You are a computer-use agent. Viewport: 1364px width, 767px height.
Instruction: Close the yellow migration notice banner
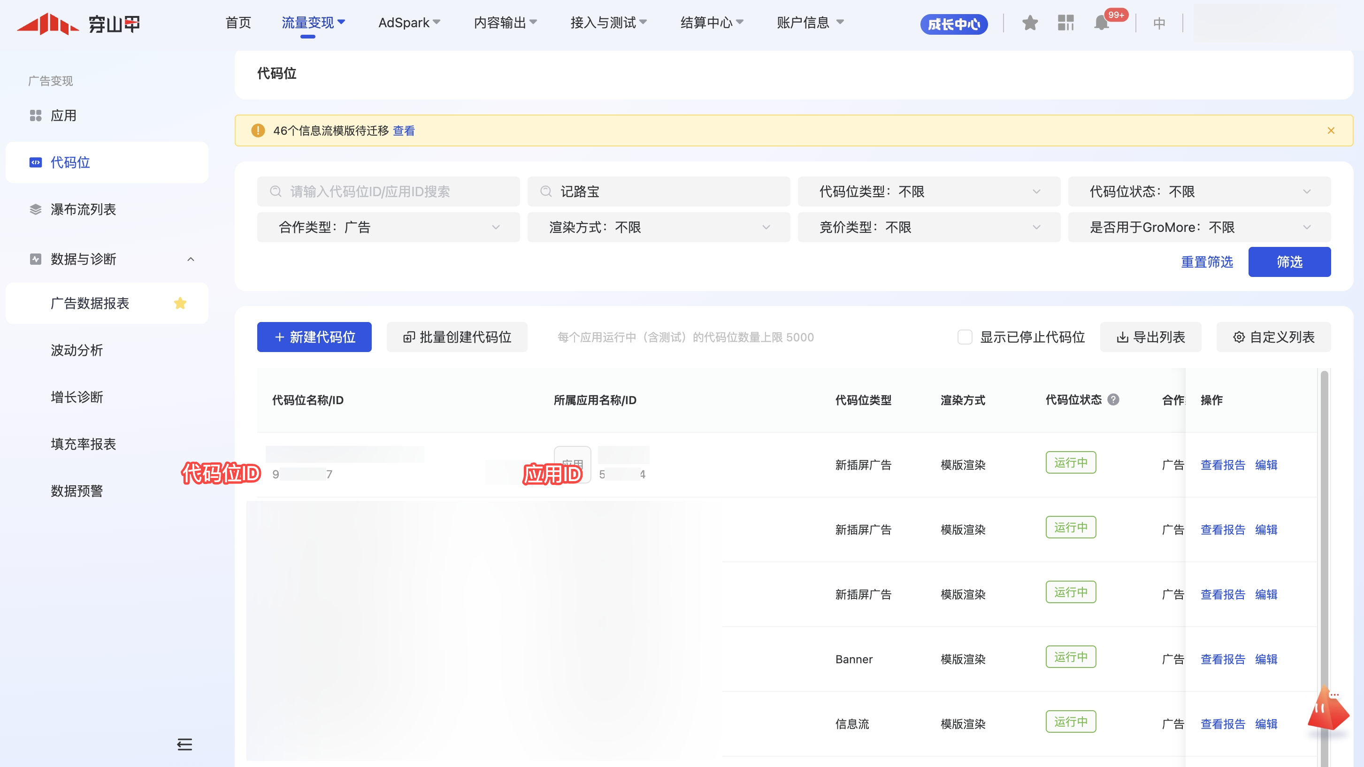click(1331, 130)
